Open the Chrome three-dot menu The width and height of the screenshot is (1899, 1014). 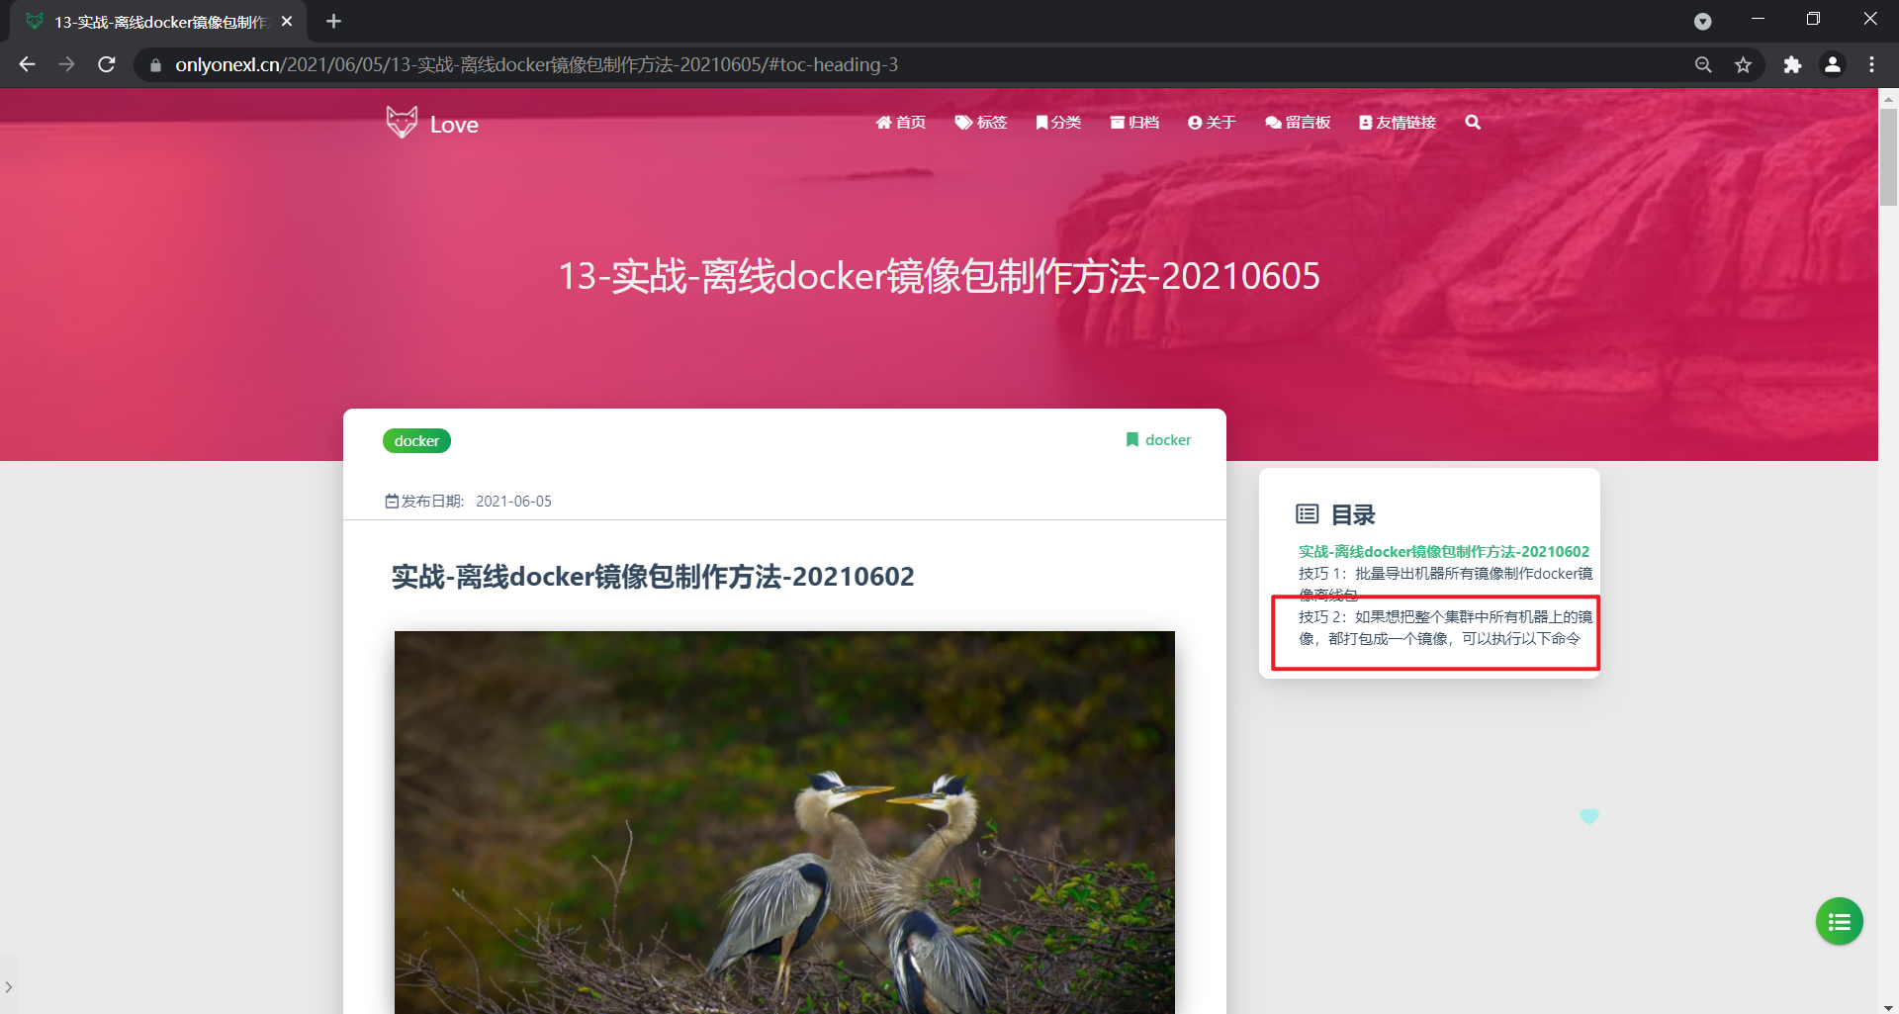(1871, 64)
